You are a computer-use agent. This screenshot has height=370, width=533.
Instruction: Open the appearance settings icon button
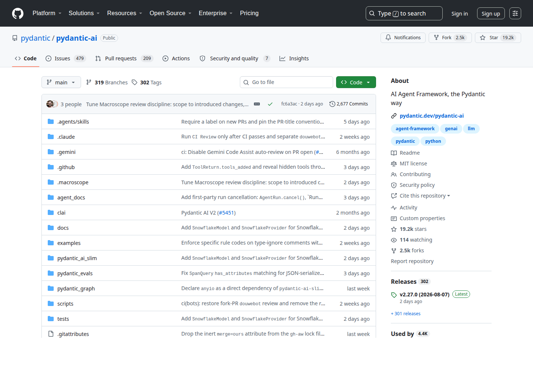[515, 13]
